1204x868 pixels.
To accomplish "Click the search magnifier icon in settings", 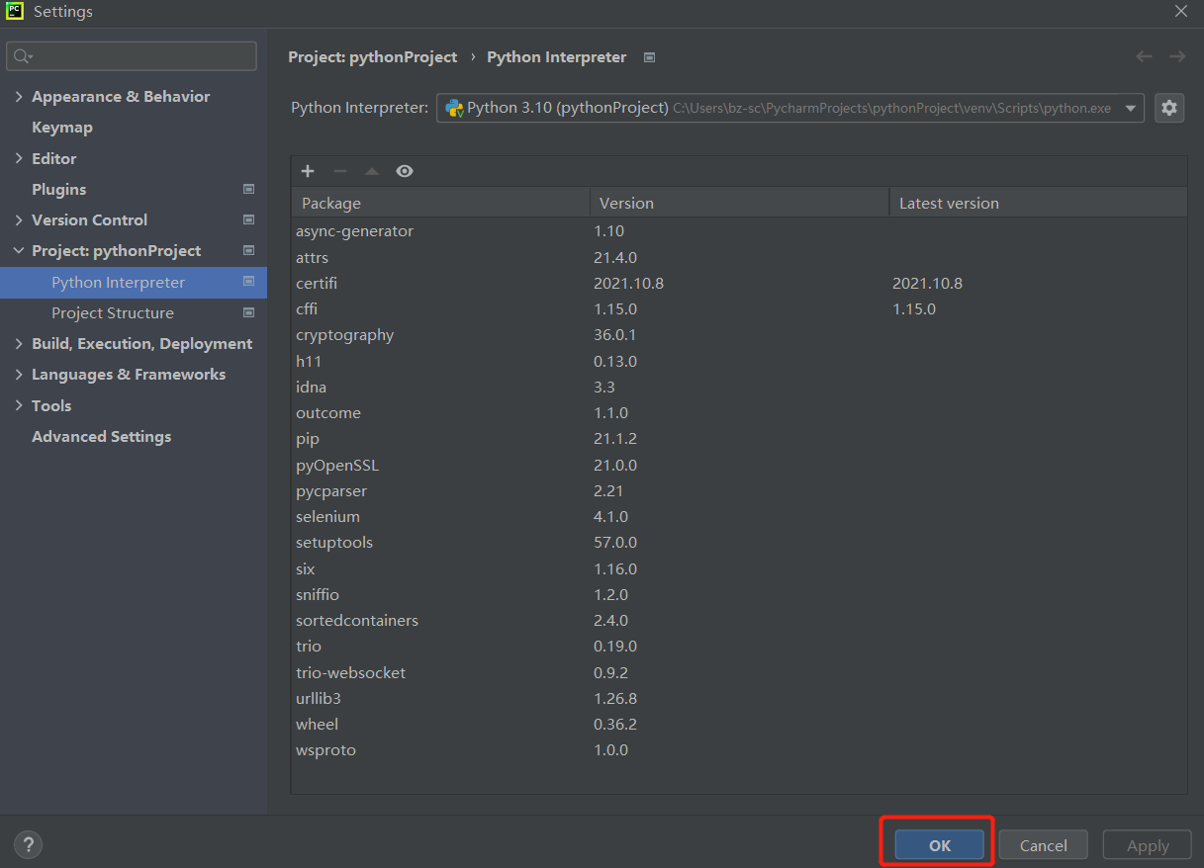I will 22,56.
